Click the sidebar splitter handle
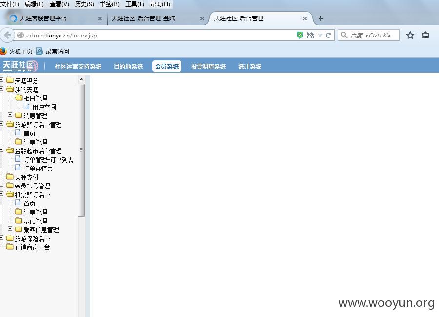This screenshot has width=439, height=317. click(87, 196)
